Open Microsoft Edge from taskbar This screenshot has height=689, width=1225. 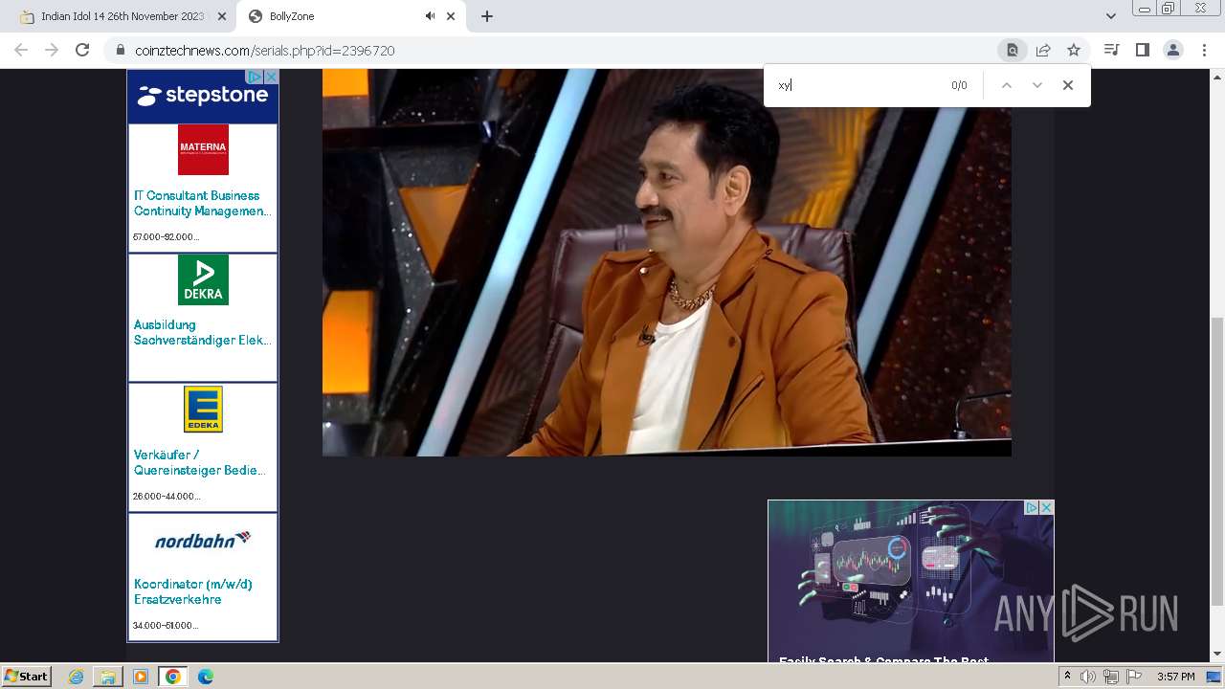tap(206, 677)
